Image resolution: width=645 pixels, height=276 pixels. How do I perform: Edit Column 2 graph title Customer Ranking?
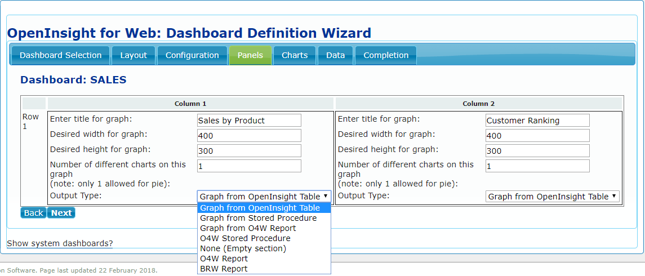[x=537, y=121]
